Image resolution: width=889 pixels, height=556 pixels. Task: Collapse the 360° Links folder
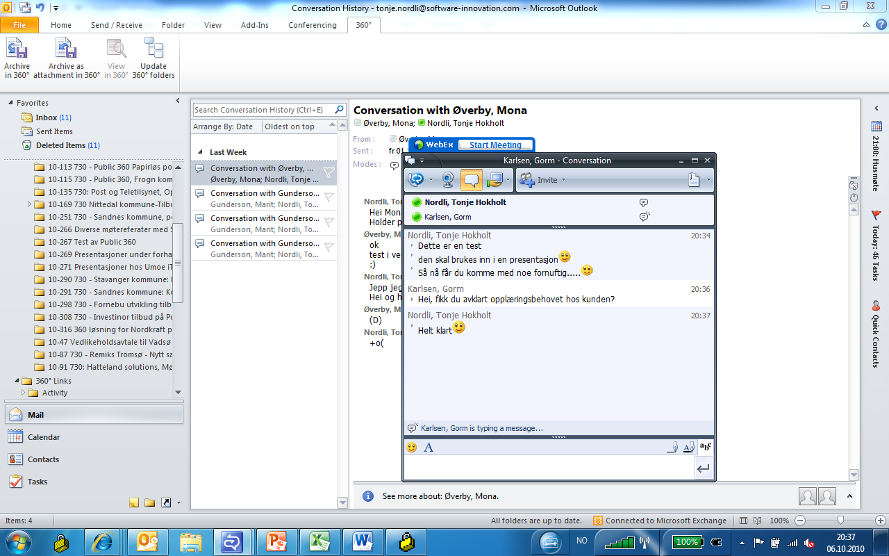click(17, 381)
